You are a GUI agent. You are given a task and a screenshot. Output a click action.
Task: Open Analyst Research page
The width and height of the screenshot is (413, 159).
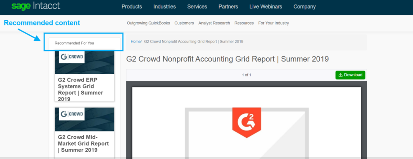214,23
